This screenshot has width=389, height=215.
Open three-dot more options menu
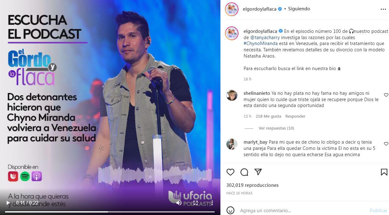coord(383,9)
